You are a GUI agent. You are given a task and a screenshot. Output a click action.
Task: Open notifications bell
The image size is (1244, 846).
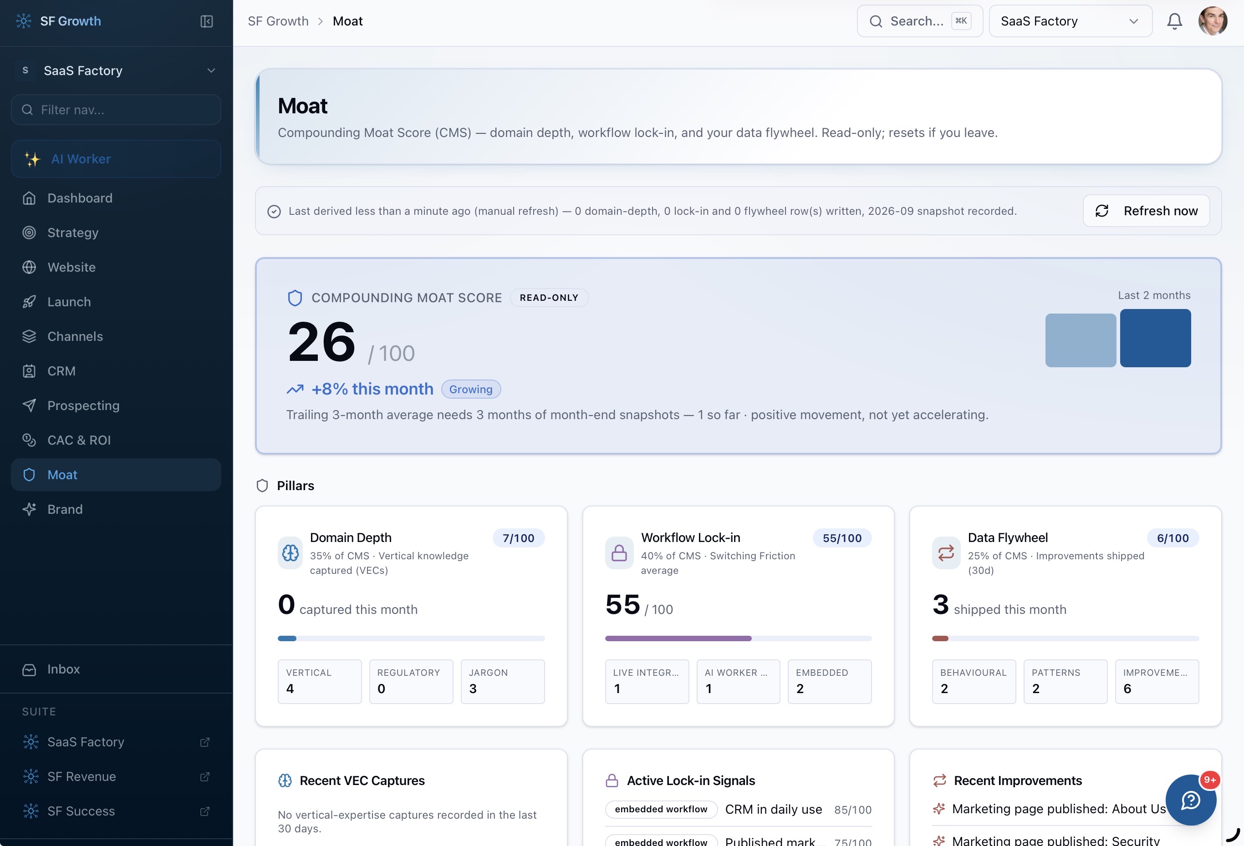point(1174,21)
